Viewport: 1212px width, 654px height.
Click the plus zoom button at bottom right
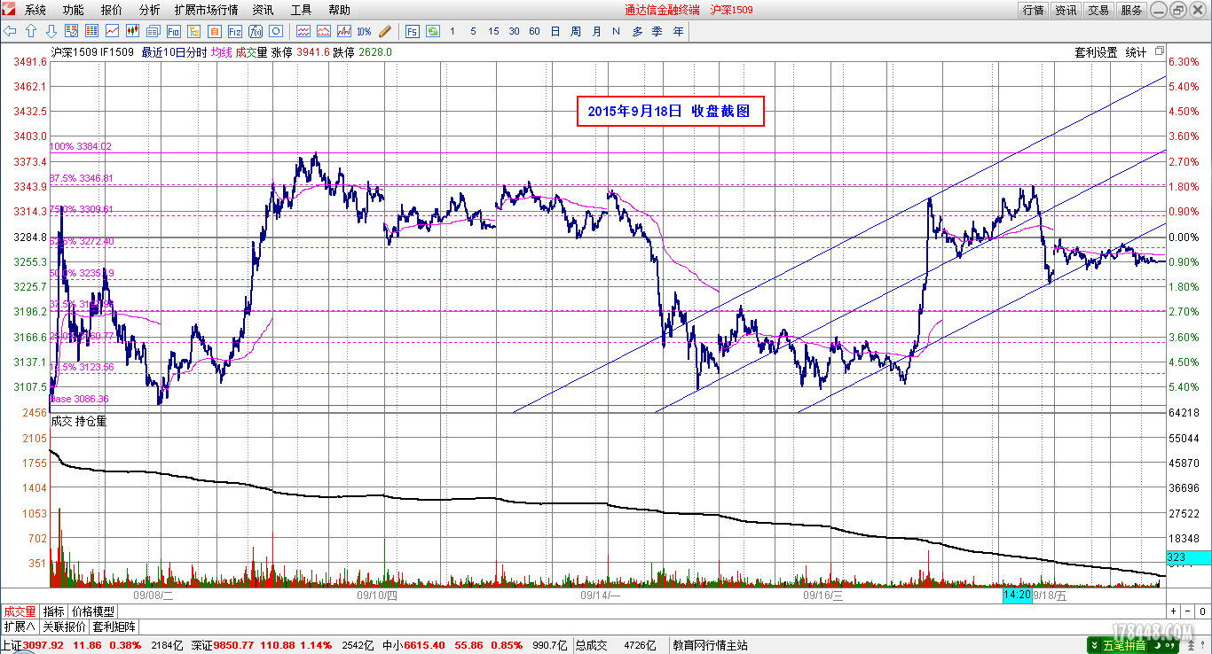[1173, 611]
